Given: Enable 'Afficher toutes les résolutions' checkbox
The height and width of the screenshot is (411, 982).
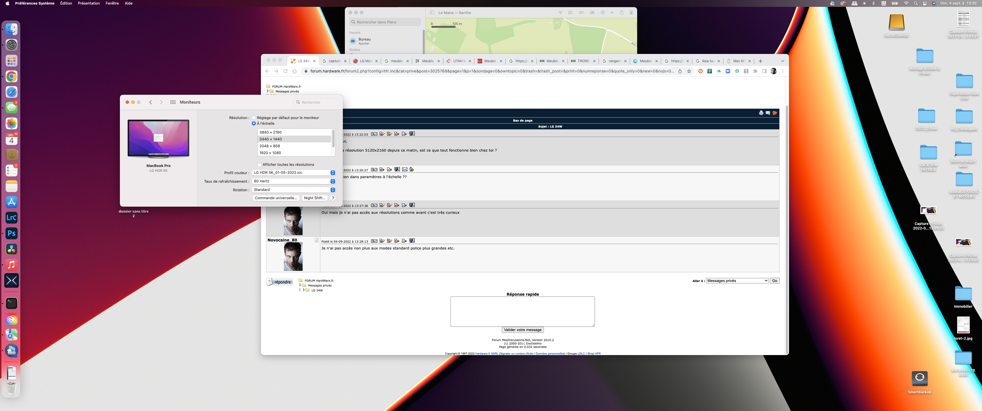Looking at the screenshot, I should (259, 165).
